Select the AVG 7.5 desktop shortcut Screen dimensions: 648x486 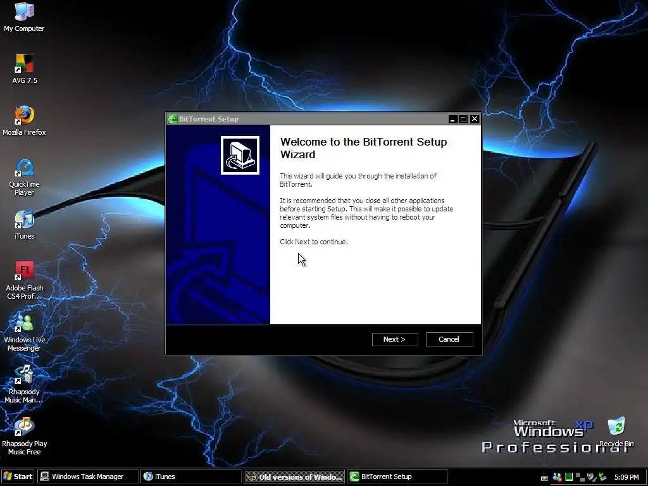pos(25,69)
